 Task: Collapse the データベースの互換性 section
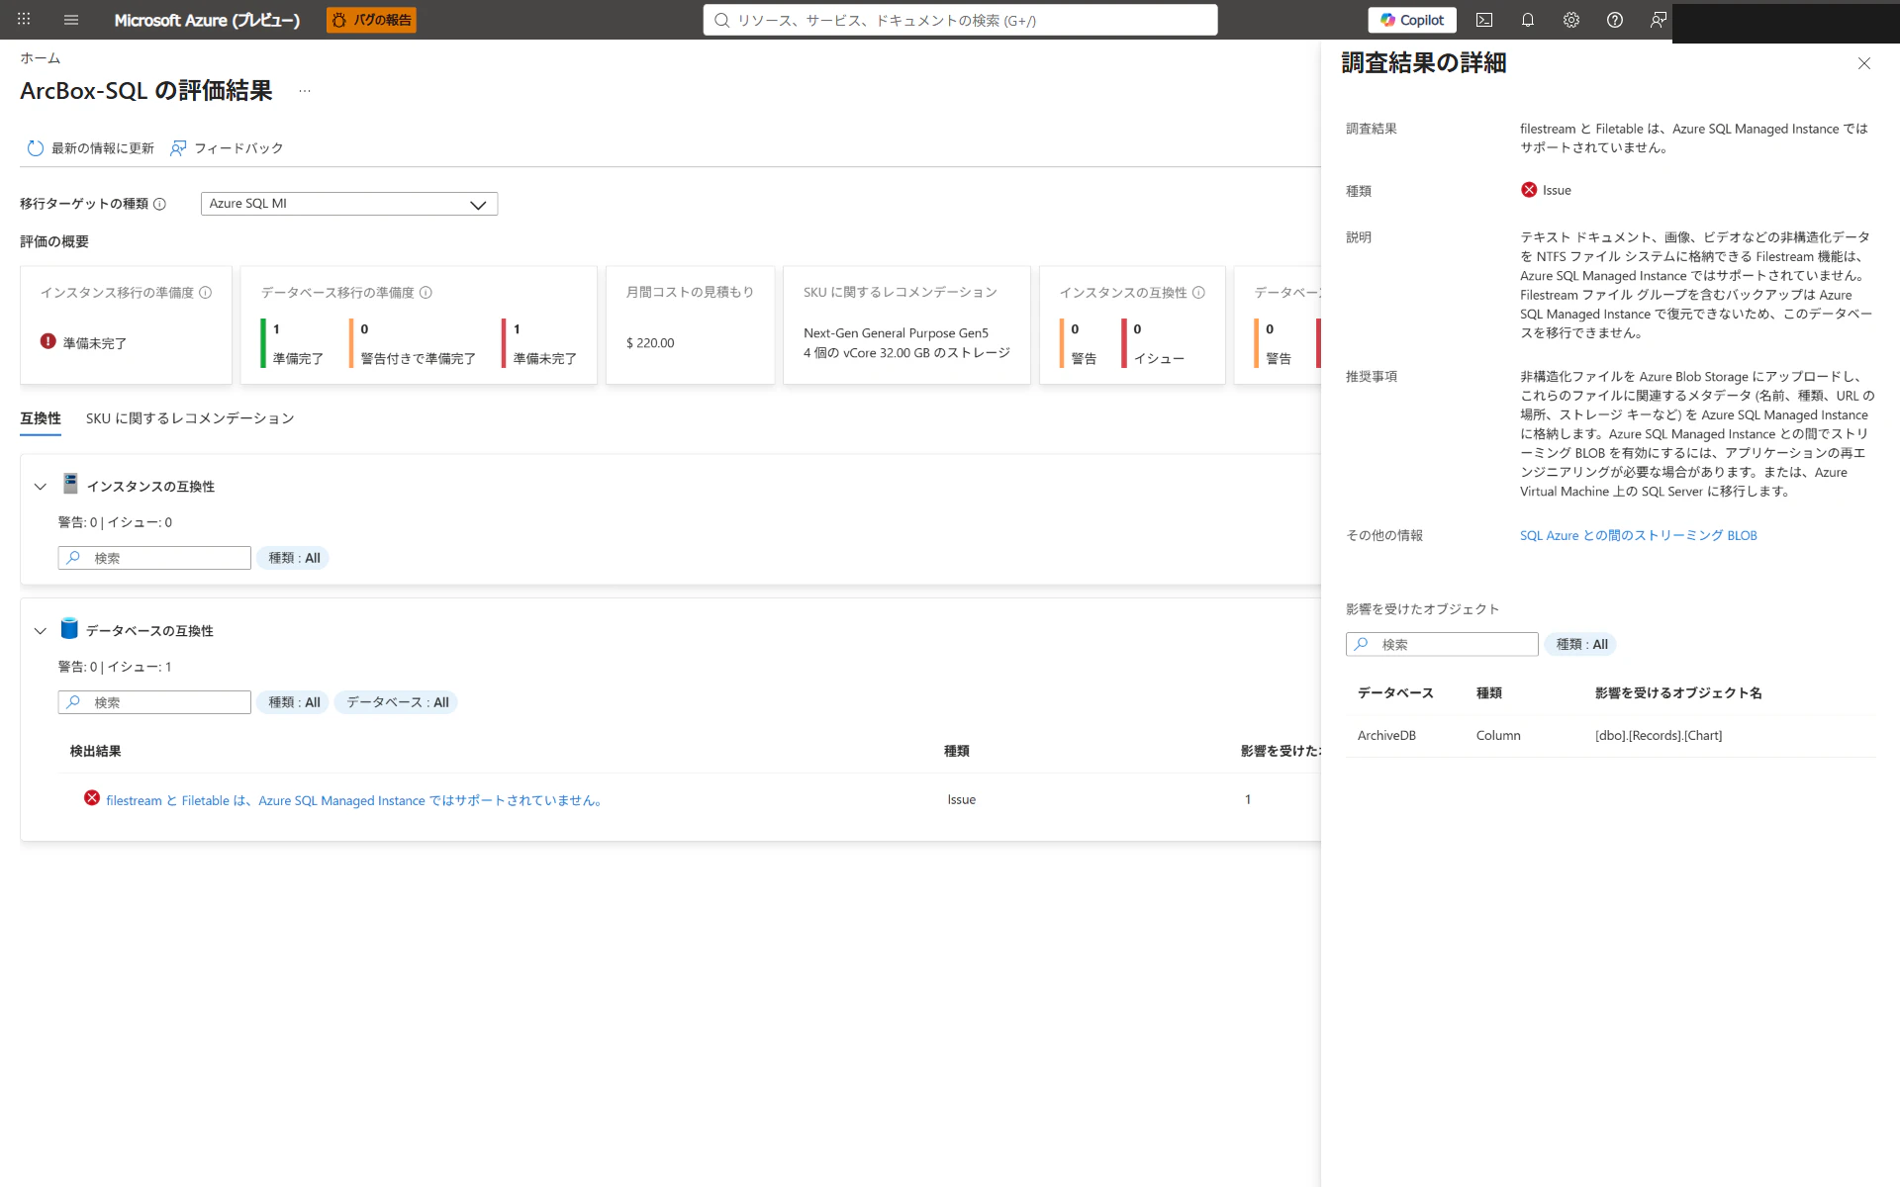point(41,631)
